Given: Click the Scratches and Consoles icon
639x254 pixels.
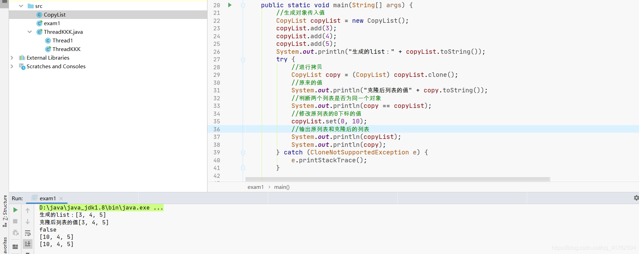Looking at the screenshot, I should [x=22, y=66].
